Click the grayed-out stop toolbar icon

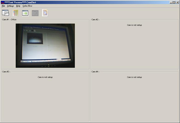[35, 13]
